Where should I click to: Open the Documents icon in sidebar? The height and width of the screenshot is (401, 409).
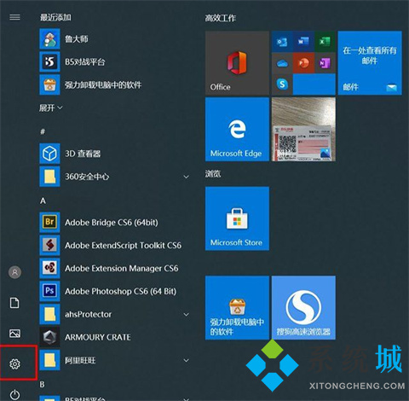click(x=14, y=303)
